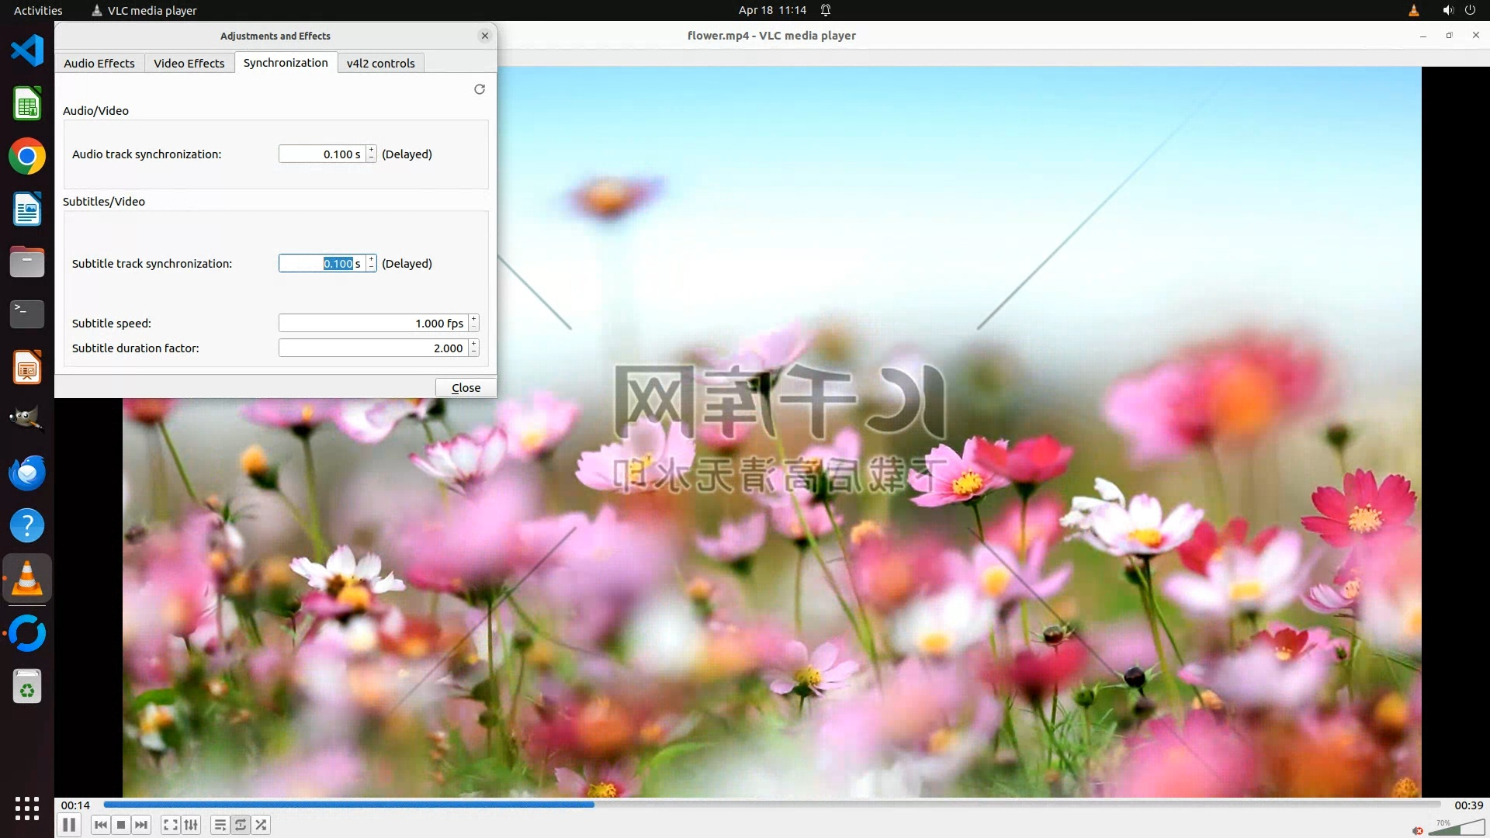The width and height of the screenshot is (1490, 838).
Task: Reset synchronization values with the refresh icon
Action: pyautogui.click(x=480, y=89)
